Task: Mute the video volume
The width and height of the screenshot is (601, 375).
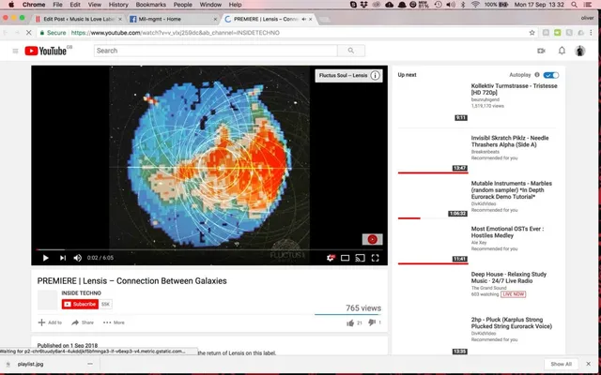Action: click(77, 258)
